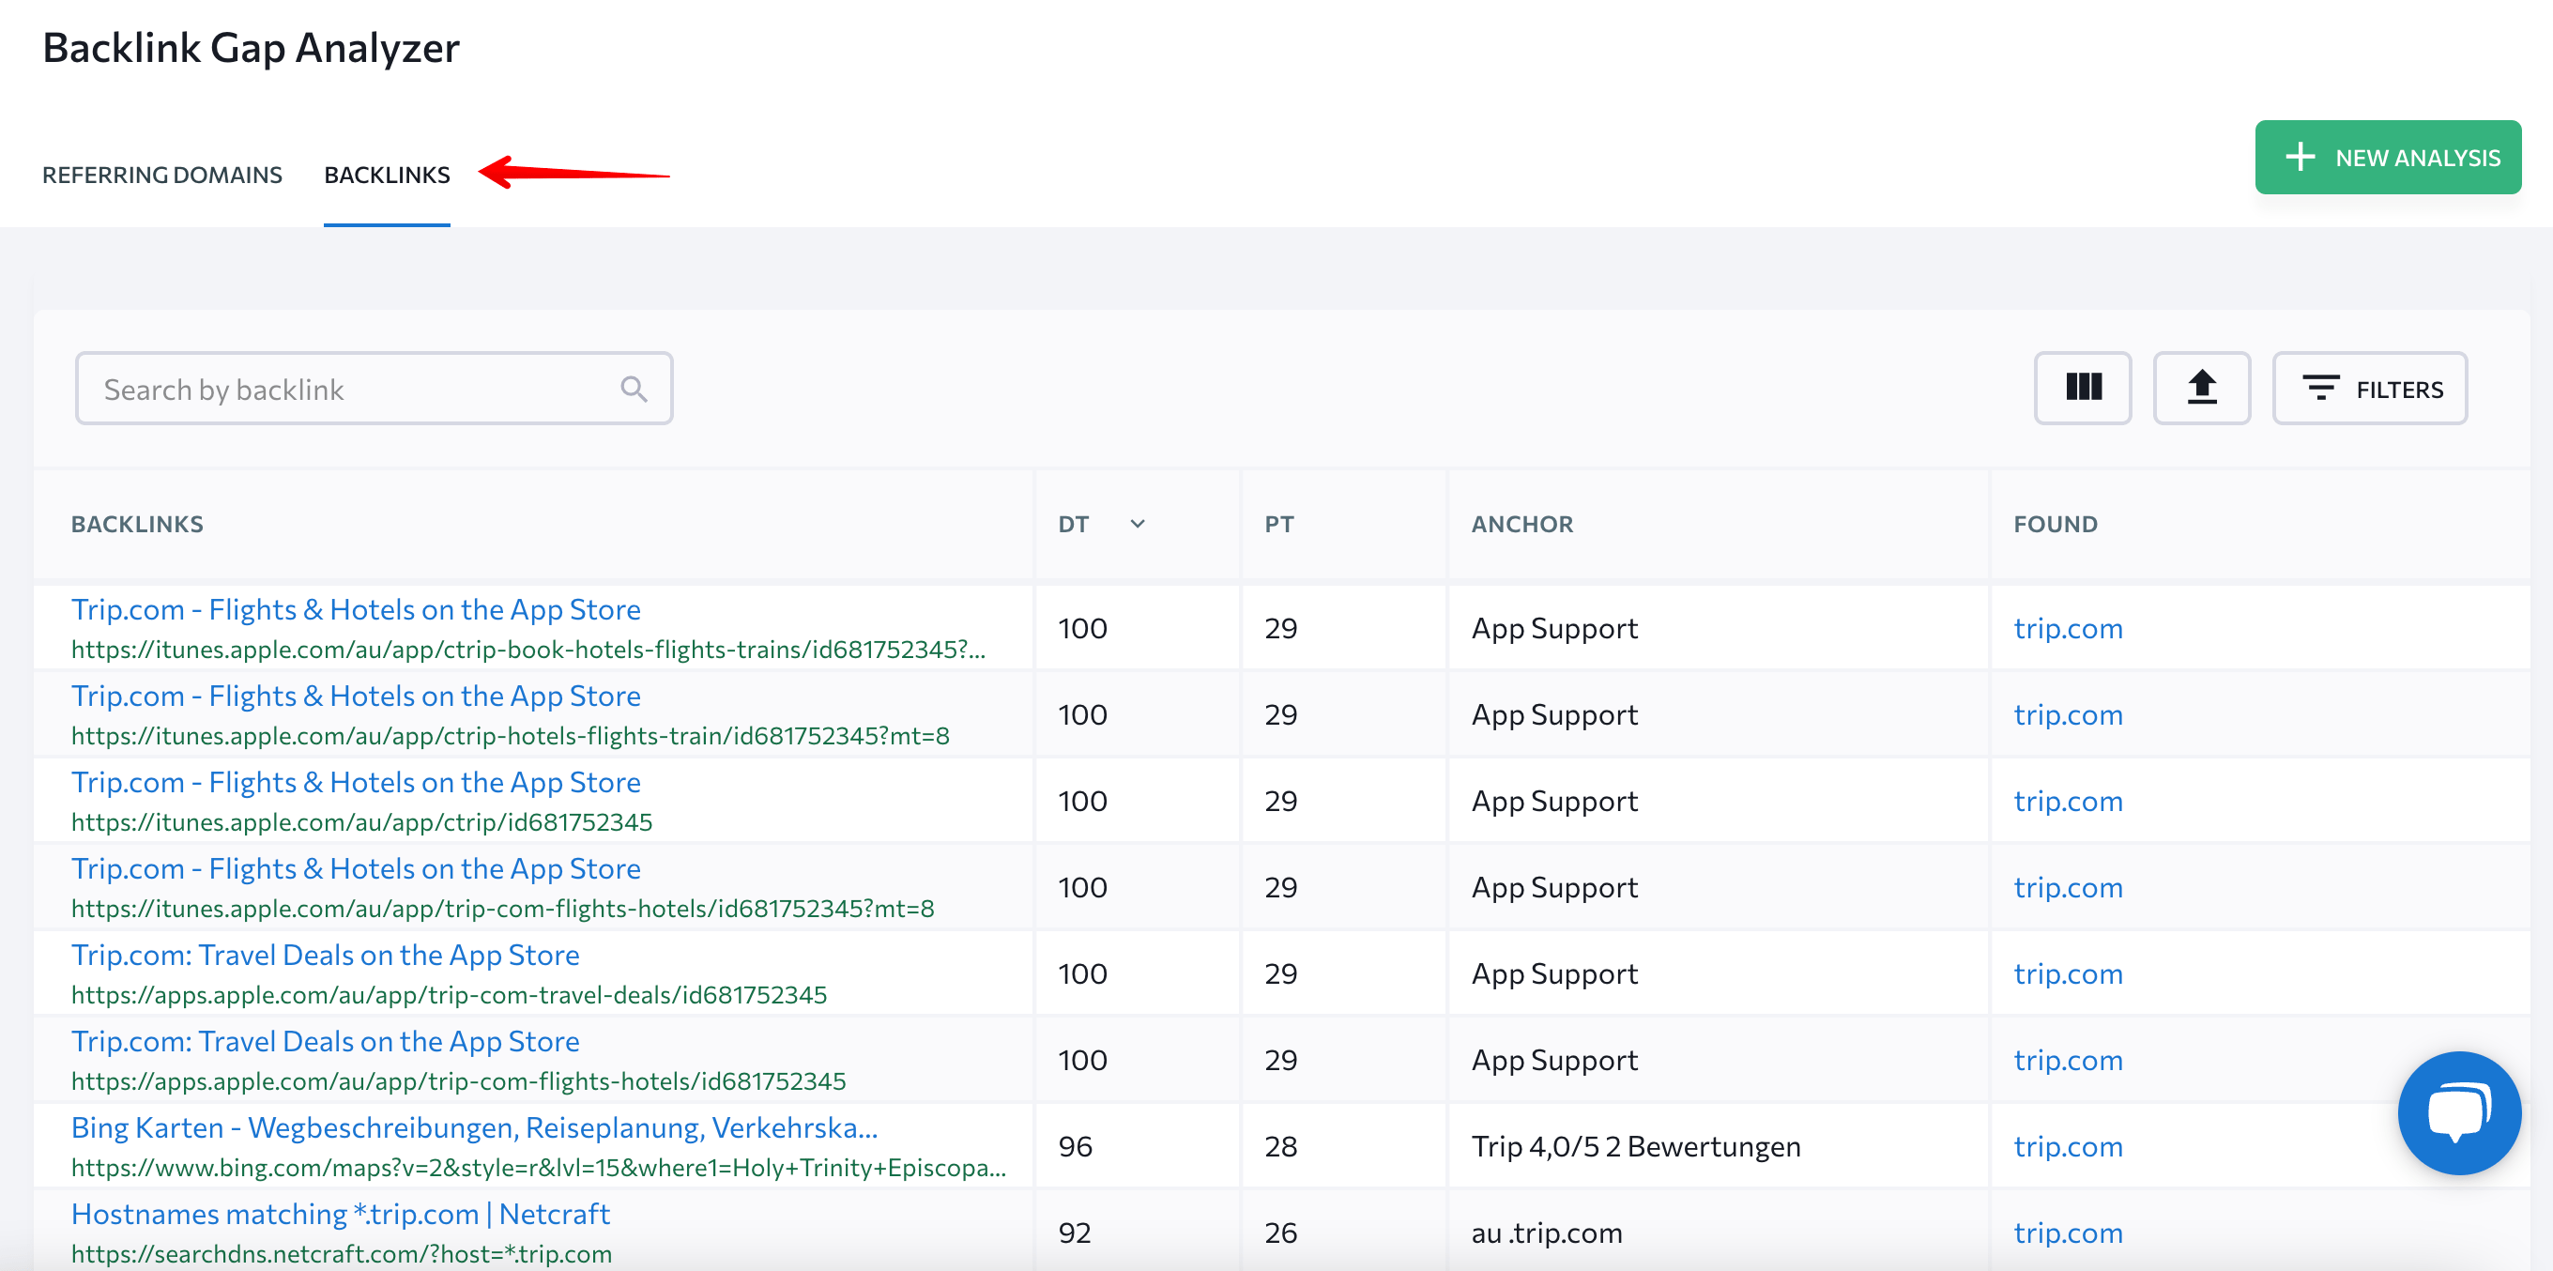Open the Bing Karten backlink title
Screen dimensions: 2553x1271
coord(475,1127)
